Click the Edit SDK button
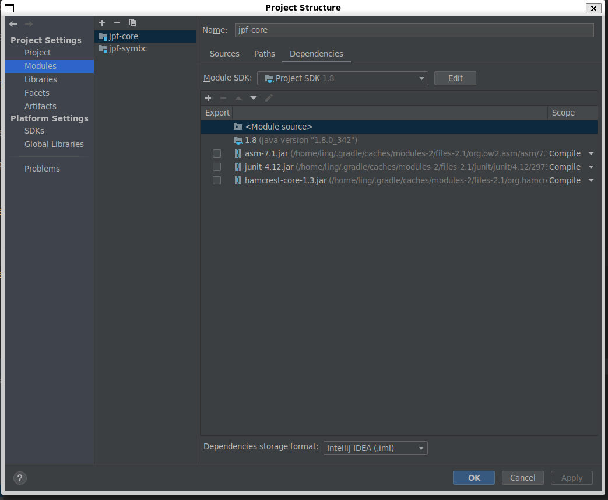The width and height of the screenshot is (608, 500). tap(455, 78)
